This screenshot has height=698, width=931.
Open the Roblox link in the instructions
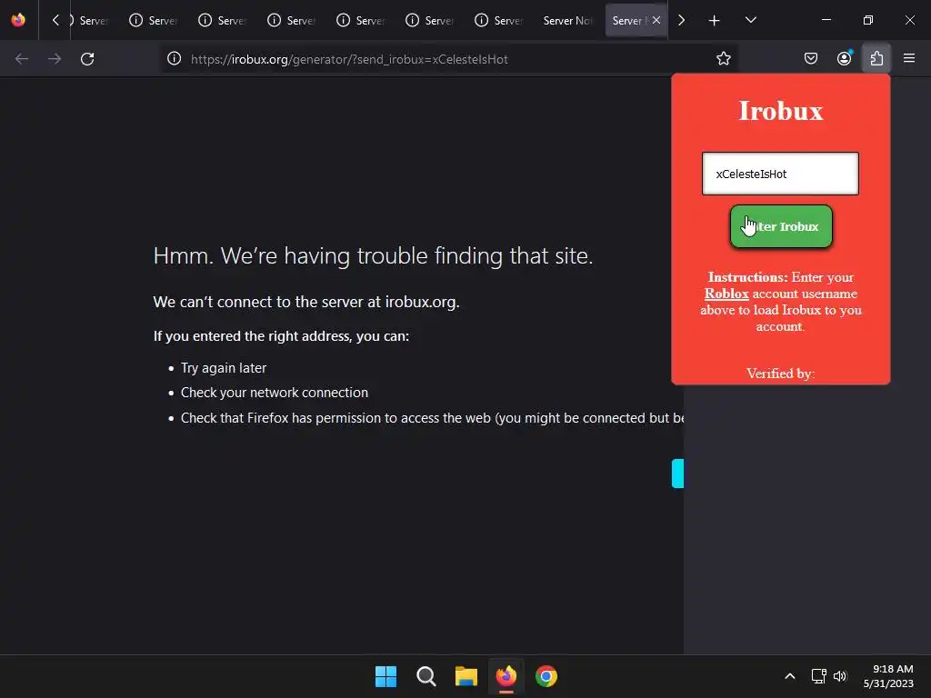[x=726, y=294]
